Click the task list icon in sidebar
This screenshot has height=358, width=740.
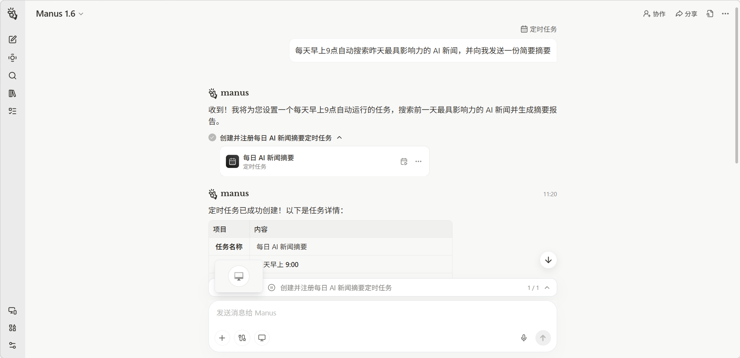tap(12, 111)
